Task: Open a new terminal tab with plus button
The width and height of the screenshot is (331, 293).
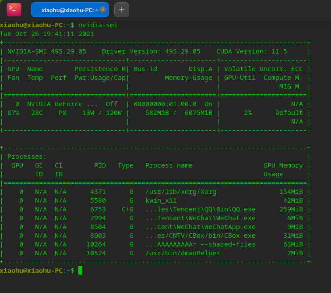Action: tap(122, 9)
